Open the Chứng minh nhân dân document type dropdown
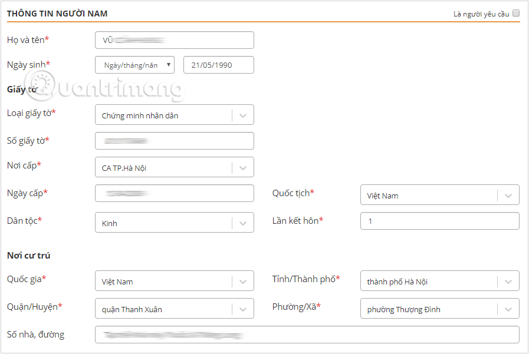The height and width of the screenshot is (354, 529). click(165, 114)
